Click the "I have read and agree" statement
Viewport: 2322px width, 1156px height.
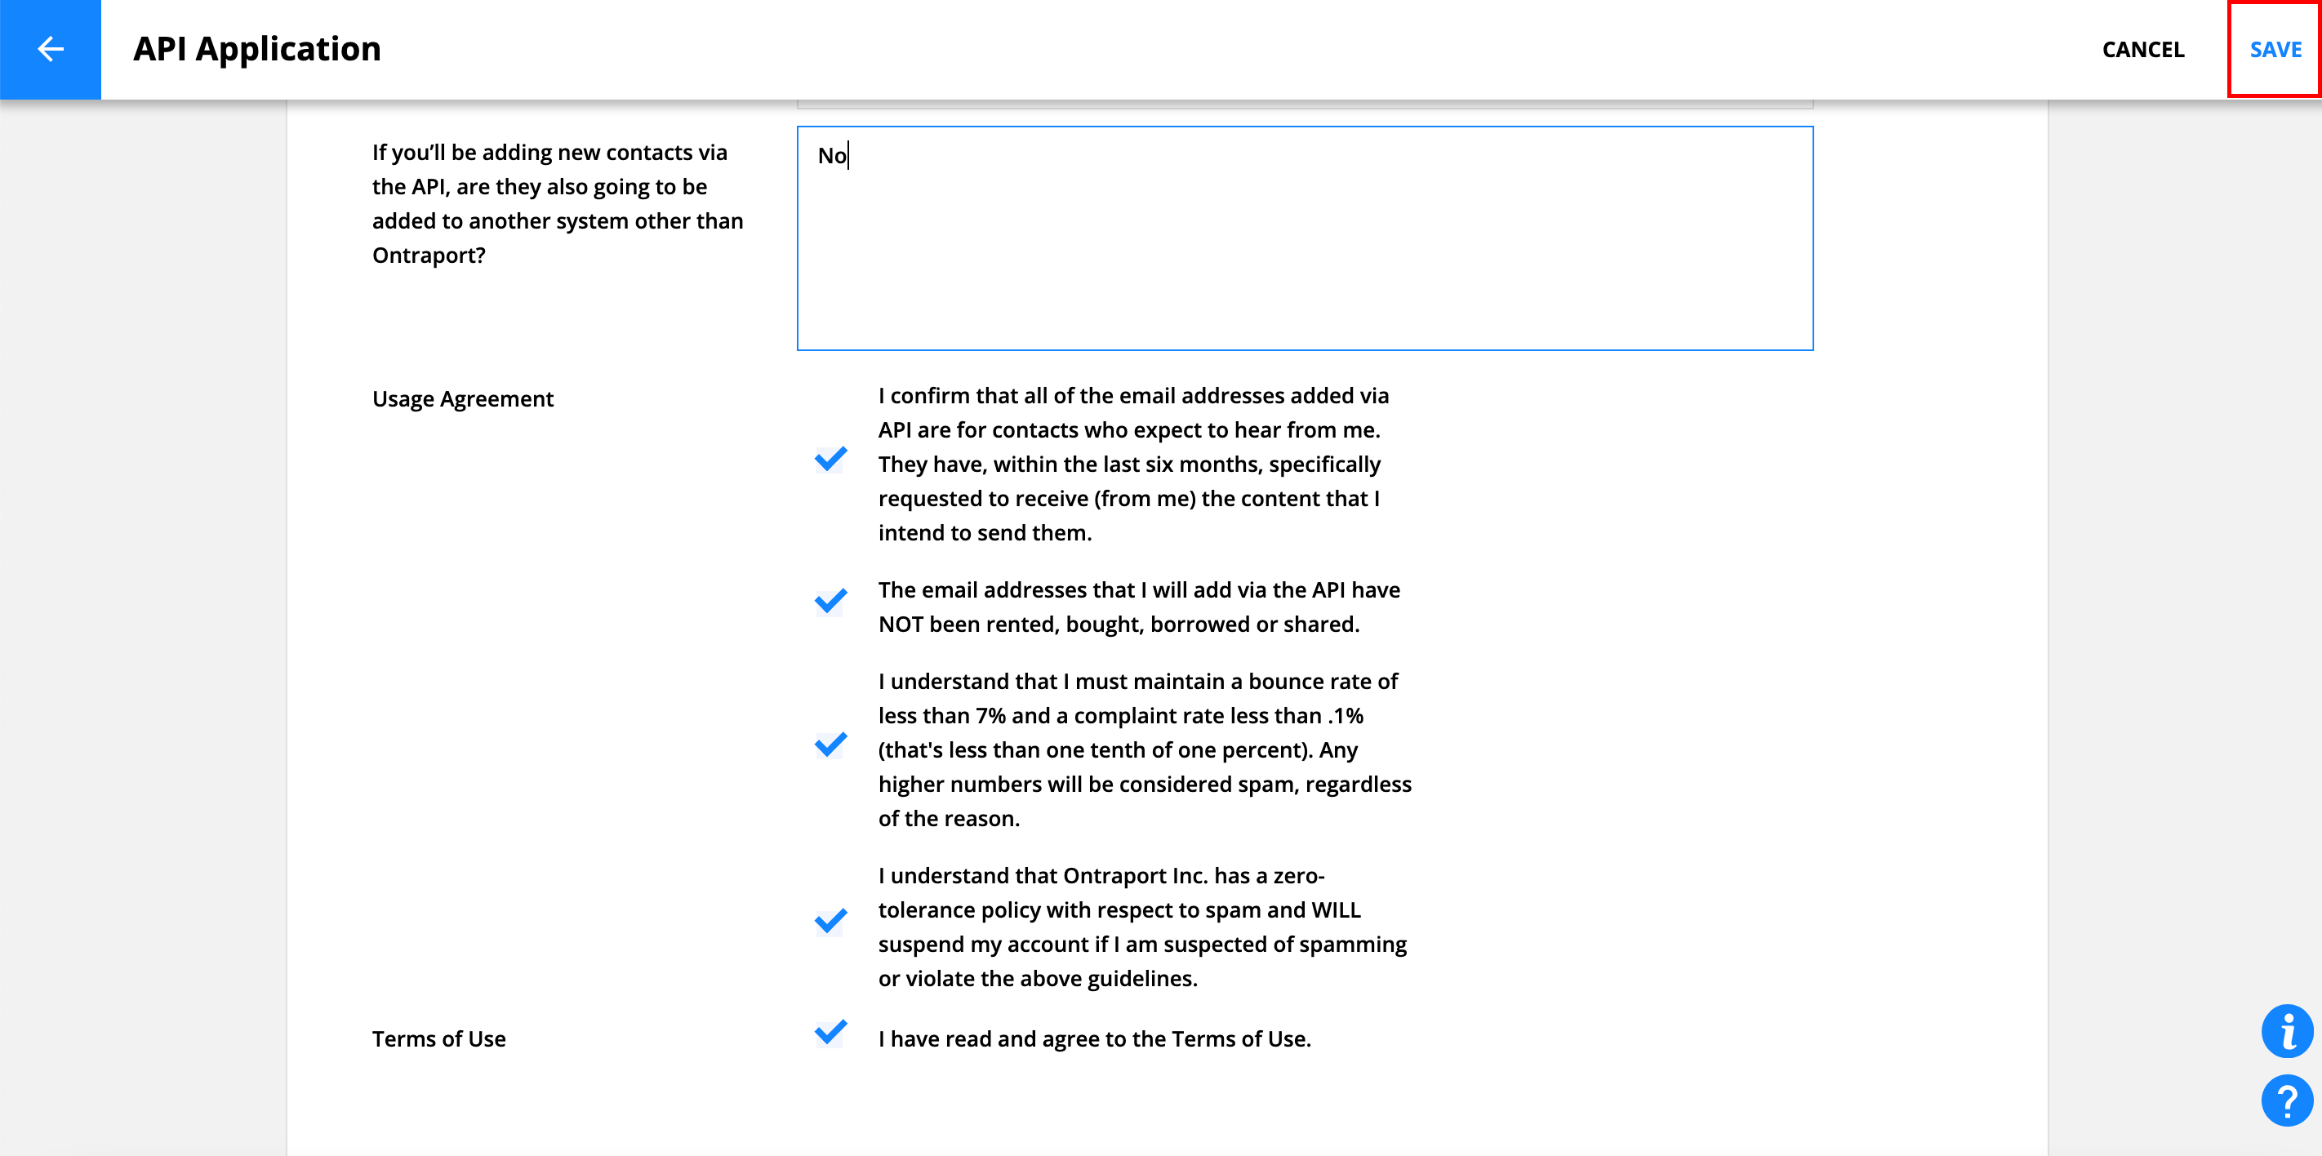(1094, 1039)
